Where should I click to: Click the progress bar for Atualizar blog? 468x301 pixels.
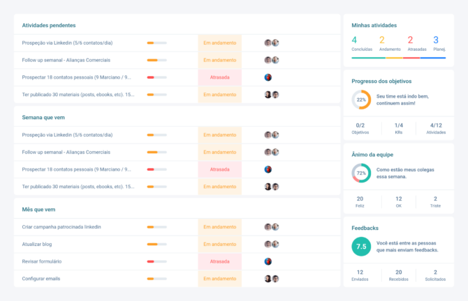[156, 244]
